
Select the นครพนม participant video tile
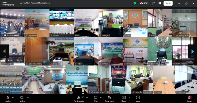click(x=186, y=80)
